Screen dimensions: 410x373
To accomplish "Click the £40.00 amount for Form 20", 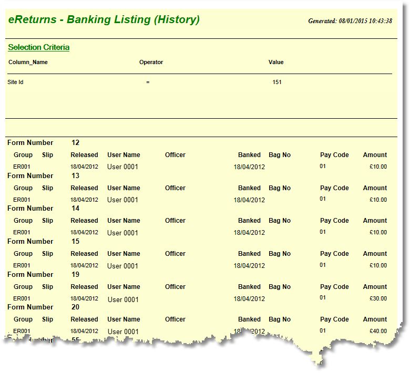I will 378,331.
